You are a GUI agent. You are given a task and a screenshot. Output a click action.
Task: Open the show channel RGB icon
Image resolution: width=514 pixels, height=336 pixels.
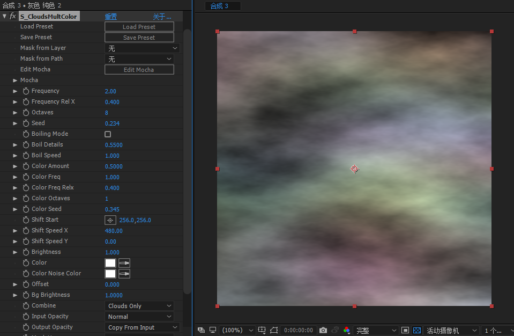347,330
